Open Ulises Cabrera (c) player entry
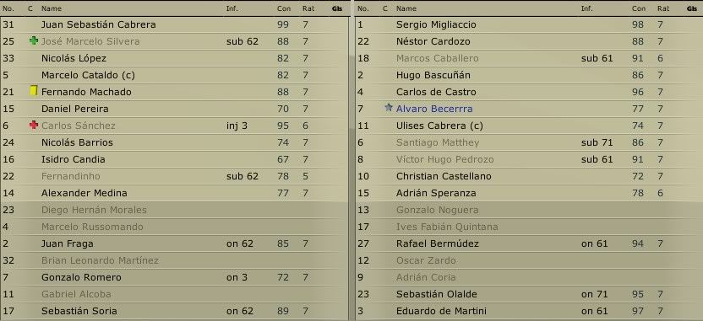The image size is (703, 321). (439, 126)
